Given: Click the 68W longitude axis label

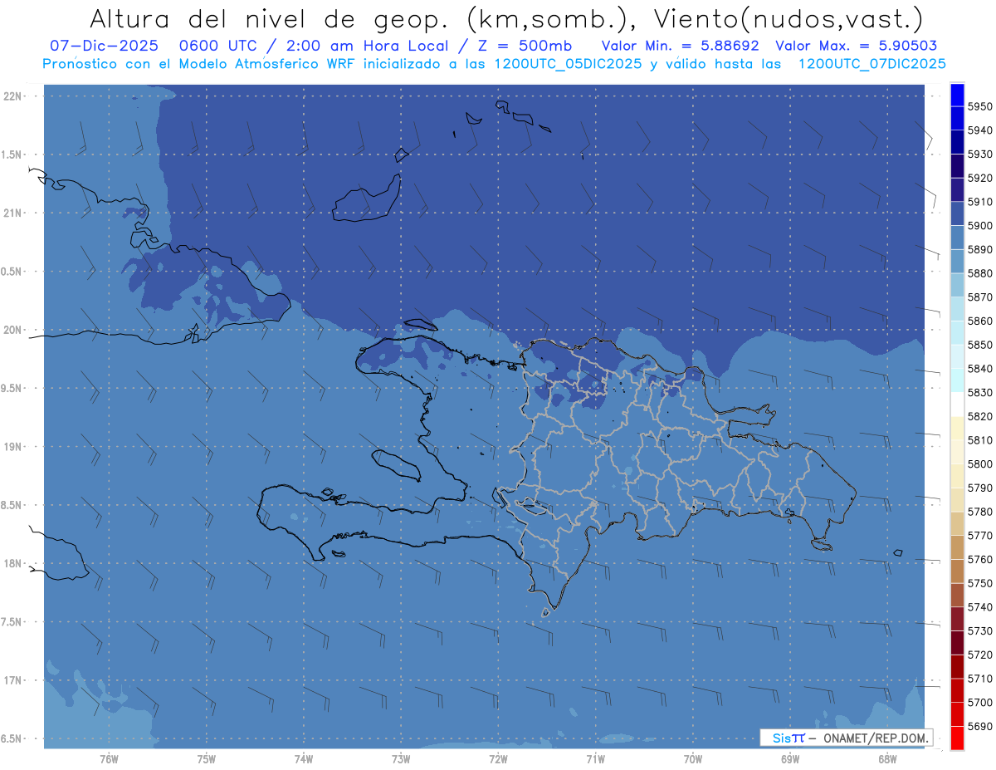Looking at the screenshot, I should (x=887, y=758).
